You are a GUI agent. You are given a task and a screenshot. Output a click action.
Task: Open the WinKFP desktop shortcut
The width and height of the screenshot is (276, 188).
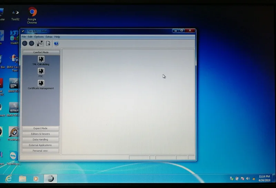(14, 38)
